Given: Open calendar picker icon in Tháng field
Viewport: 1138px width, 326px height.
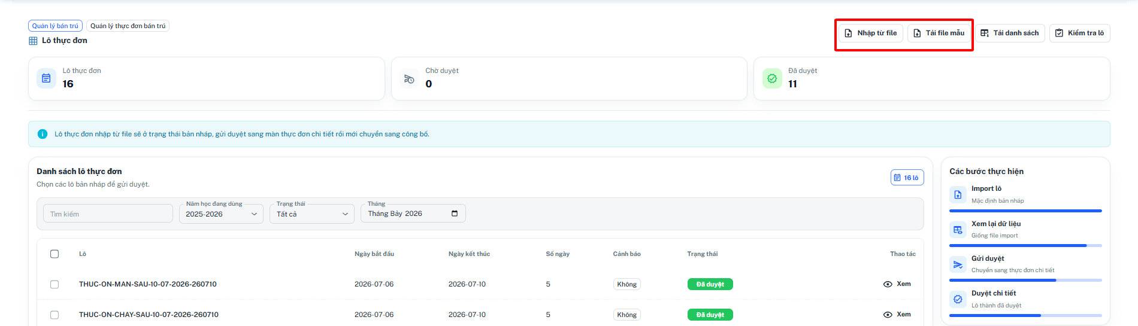Looking at the screenshot, I should tap(455, 214).
